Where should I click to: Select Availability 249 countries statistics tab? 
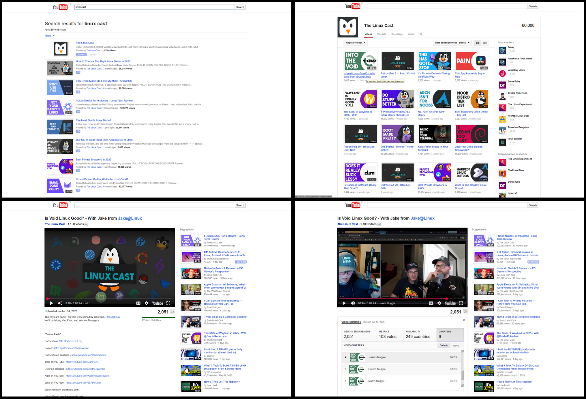420,335
